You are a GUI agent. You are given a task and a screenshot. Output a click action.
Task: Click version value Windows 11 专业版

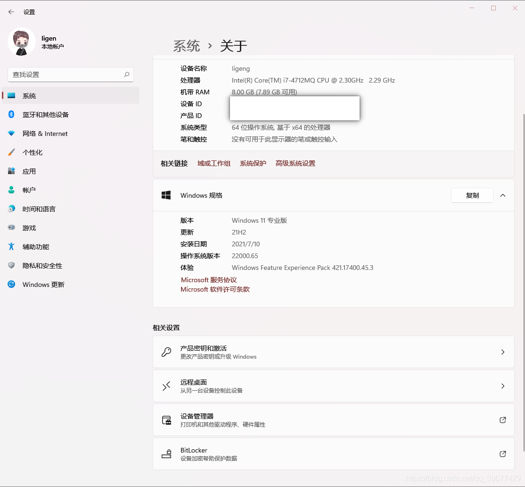(x=260, y=220)
